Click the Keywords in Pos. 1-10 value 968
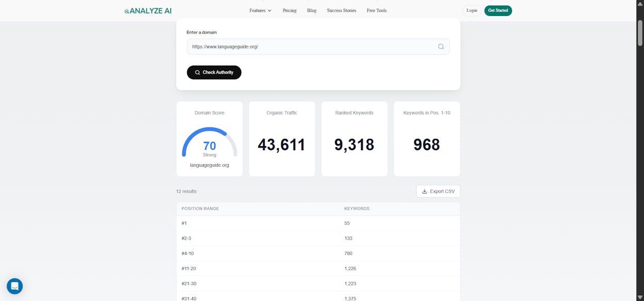Image resolution: width=644 pixels, height=301 pixels. pos(427,145)
